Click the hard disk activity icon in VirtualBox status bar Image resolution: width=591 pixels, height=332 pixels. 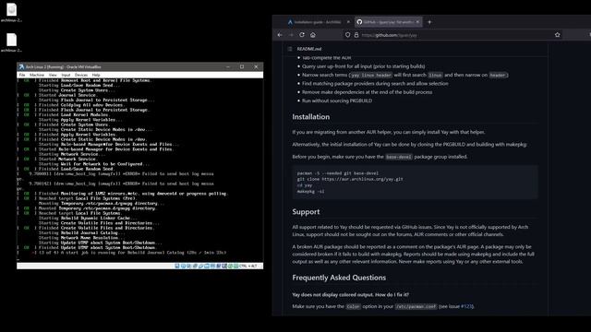[177, 267]
